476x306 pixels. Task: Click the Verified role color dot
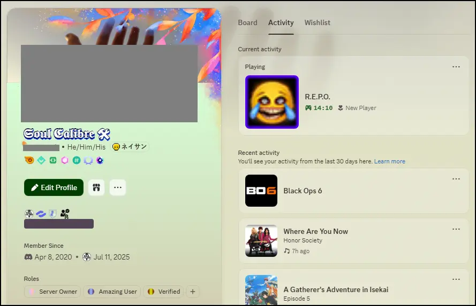click(x=150, y=292)
